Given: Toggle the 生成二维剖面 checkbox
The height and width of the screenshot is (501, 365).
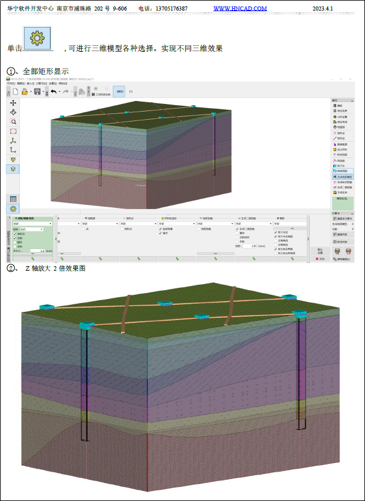Looking at the screenshot, I should tap(237, 229).
